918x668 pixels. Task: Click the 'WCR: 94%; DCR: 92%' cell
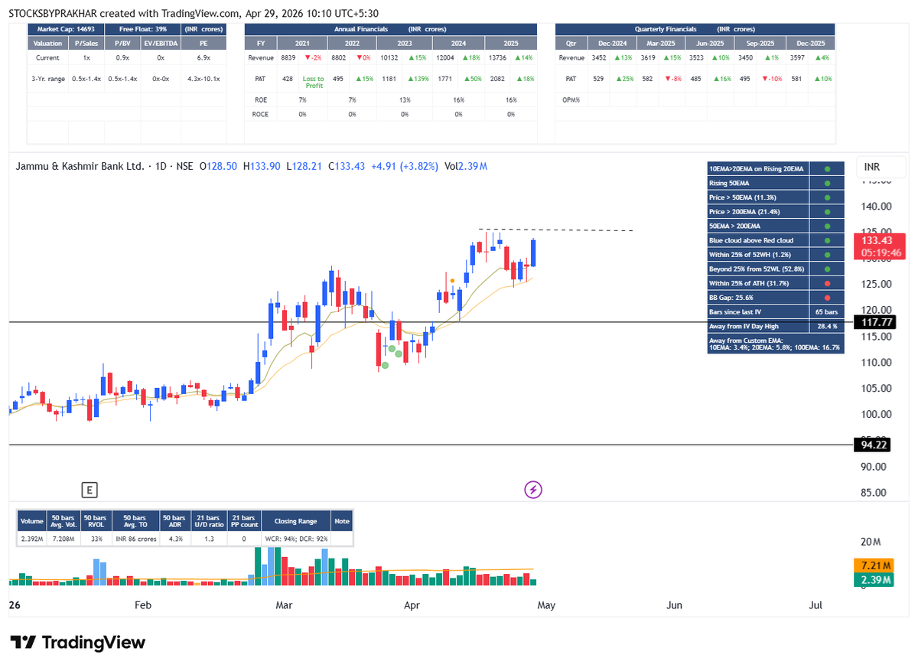[296, 539]
